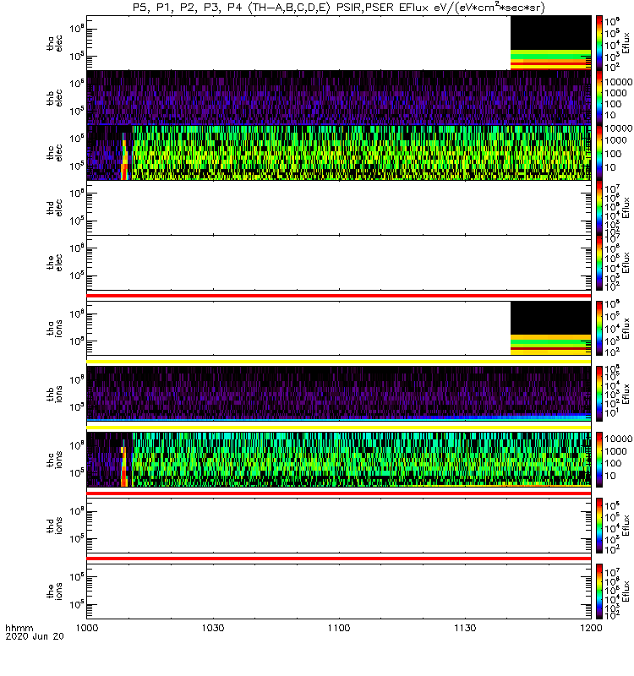Click the Eflux label next to tha elec color bar
634x676 pixels.
(626, 43)
